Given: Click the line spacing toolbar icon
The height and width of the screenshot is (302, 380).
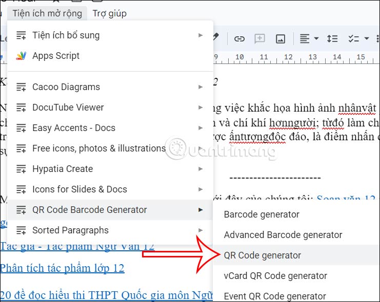Looking at the screenshot, I should pyautogui.click(x=332, y=39).
